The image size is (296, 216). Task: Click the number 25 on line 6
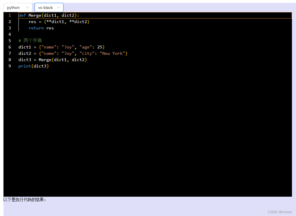[100, 47]
